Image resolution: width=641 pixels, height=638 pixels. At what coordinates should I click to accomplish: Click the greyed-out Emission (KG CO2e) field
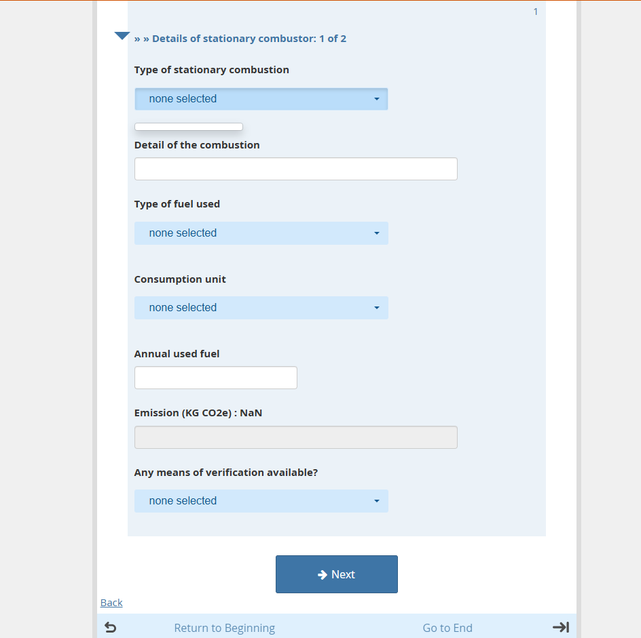pos(295,437)
